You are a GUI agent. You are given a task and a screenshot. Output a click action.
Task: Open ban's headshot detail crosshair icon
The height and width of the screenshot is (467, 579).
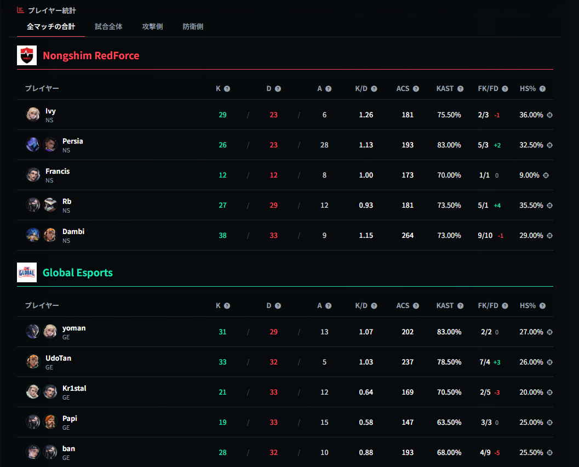coord(549,453)
